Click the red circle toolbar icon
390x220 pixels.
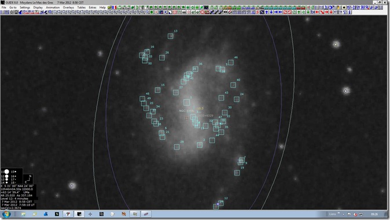click(203, 12)
